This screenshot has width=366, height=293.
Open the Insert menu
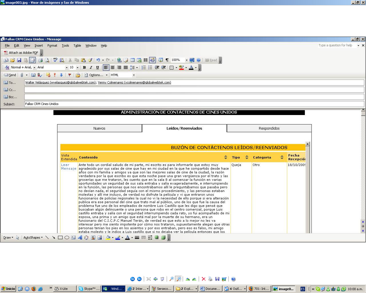tap(39, 45)
